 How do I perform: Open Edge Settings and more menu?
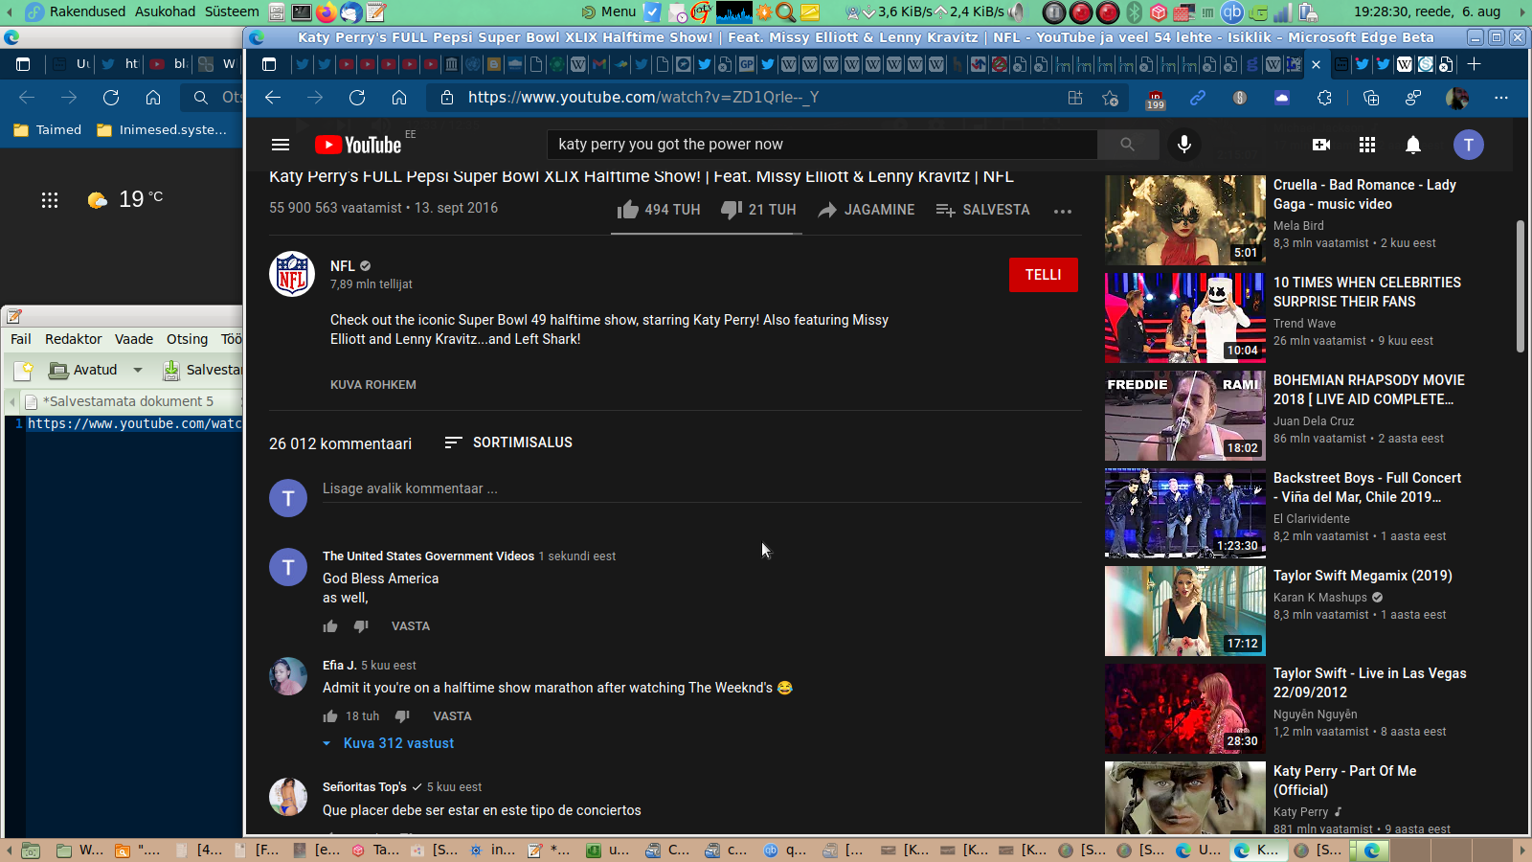coord(1501,98)
